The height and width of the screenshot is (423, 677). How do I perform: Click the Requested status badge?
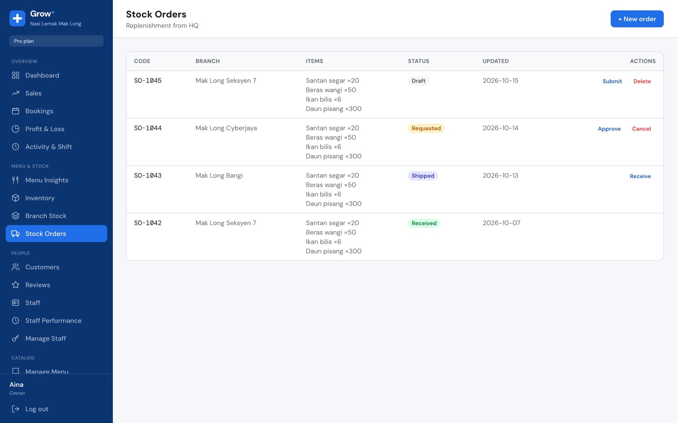point(426,128)
